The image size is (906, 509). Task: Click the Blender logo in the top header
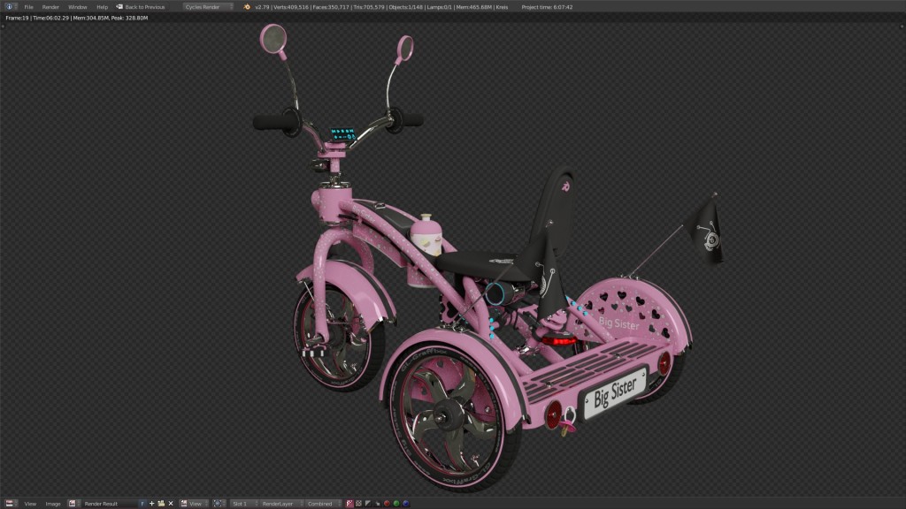tap(7, 5)
